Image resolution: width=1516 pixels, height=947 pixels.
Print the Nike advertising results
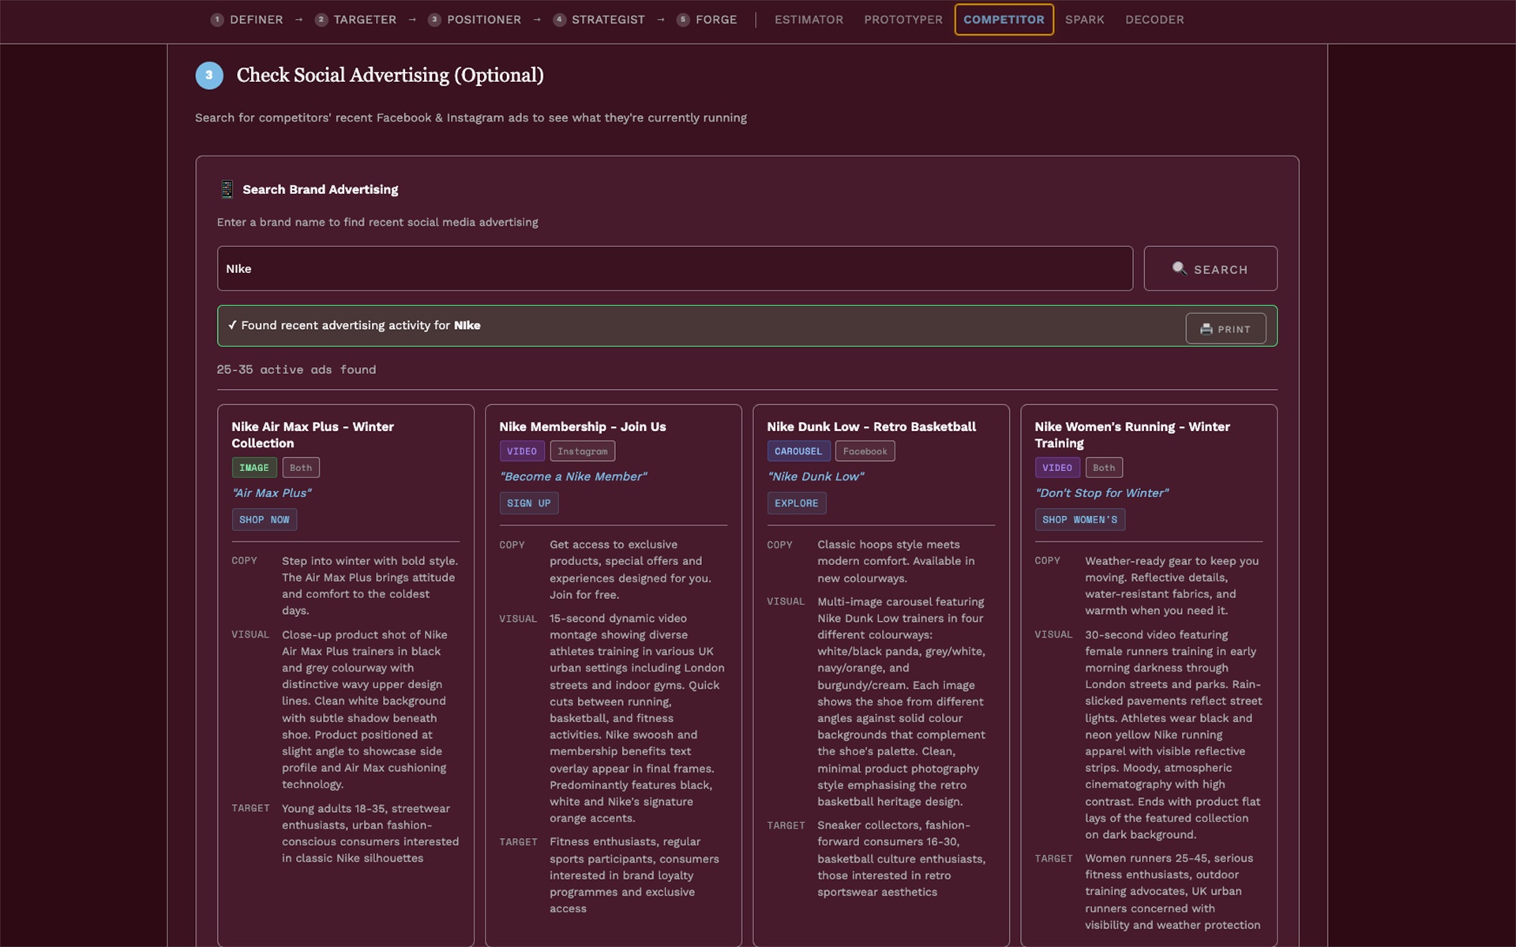click(x=1225, y=329)
